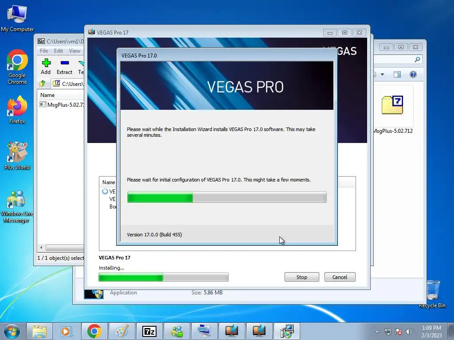Launch Google Chrome from desktop shortcut
Image resolution: width=454 pixels, height=340 pixels.
[x=17, y=67]
